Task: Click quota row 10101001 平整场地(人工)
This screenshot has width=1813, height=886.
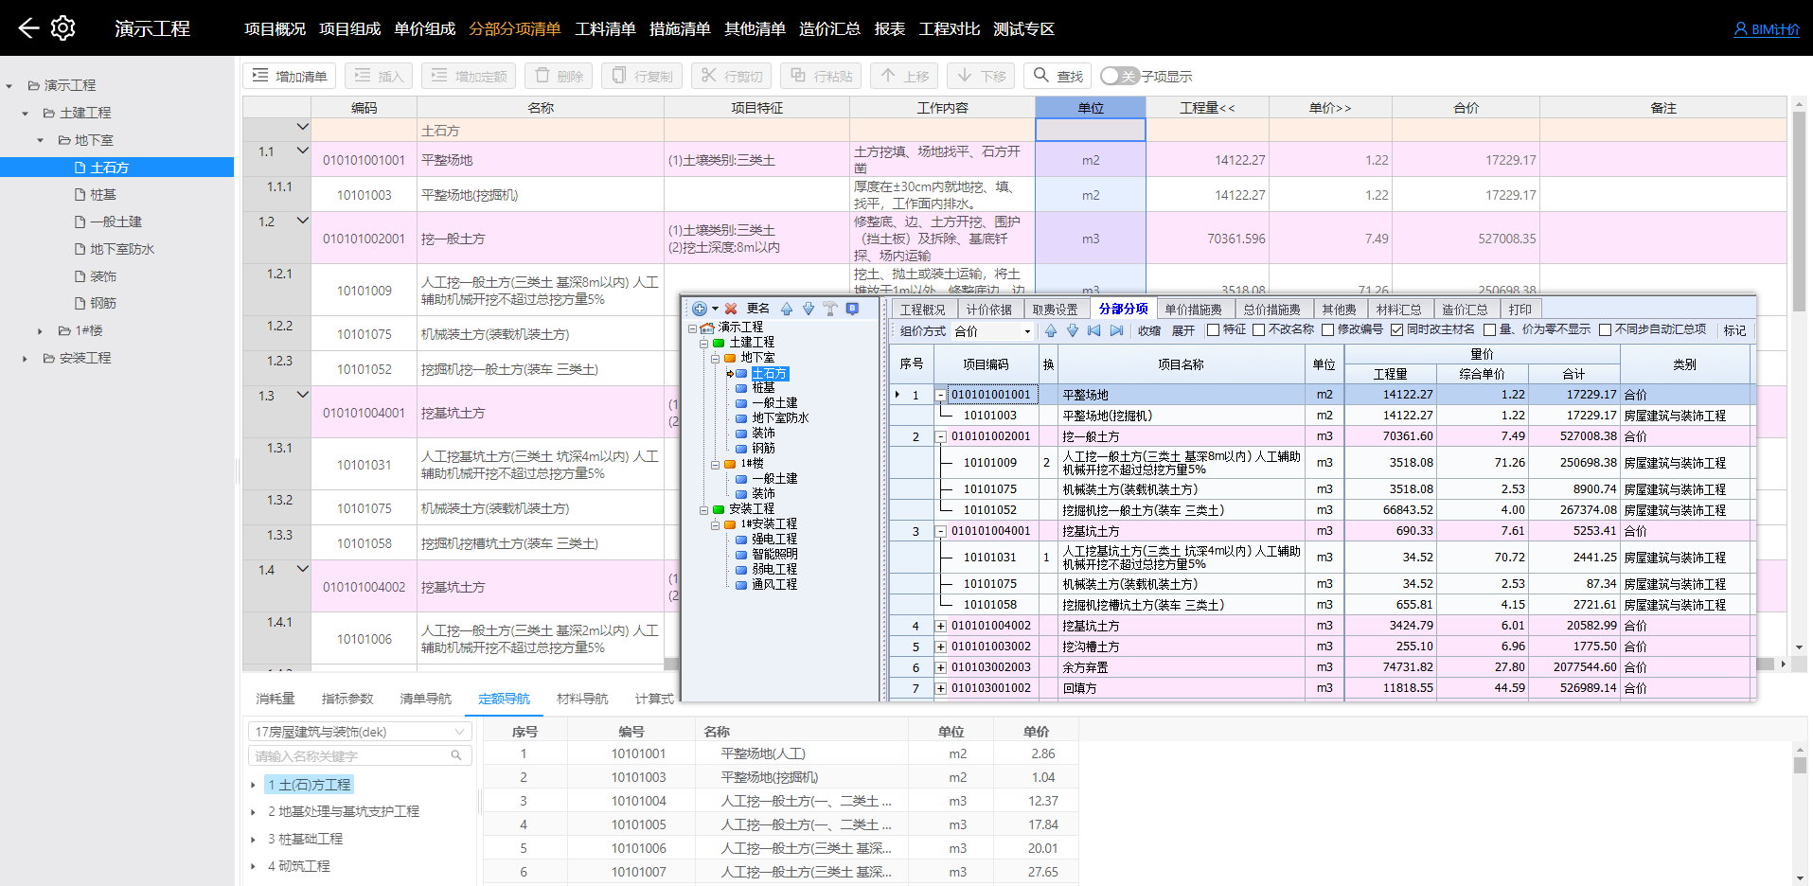Action: (780, 754)
